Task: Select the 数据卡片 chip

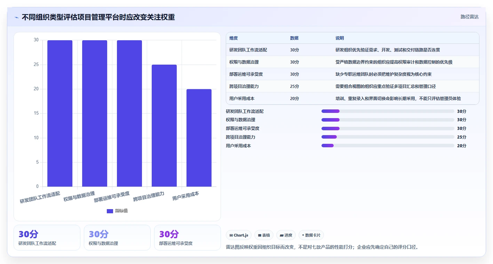Action: coord(311,235)
